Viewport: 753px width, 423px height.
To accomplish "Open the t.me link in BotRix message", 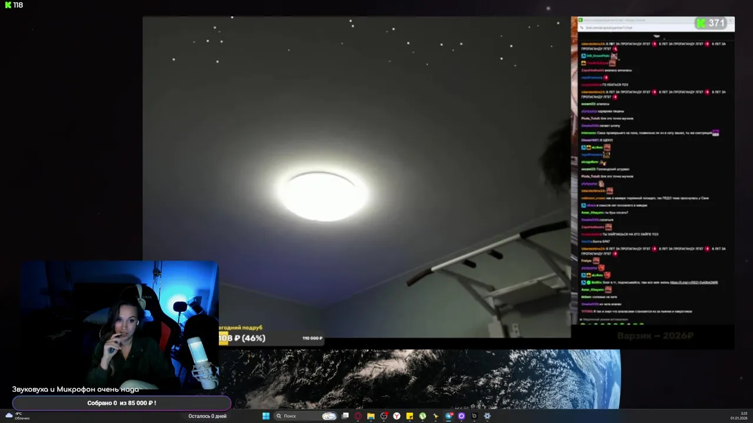I will coord(694,282).
